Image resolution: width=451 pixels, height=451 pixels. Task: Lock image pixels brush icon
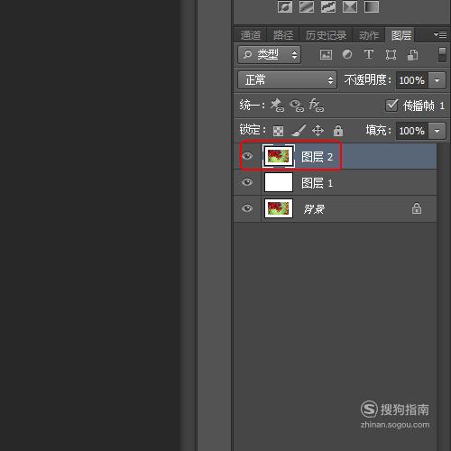pos(299,131)
